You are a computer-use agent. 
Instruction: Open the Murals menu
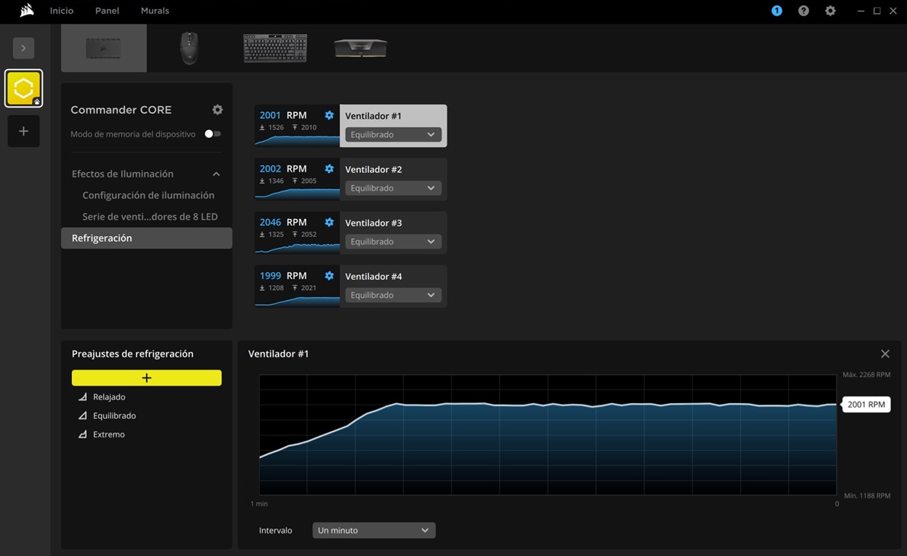(x=154, y=11)
